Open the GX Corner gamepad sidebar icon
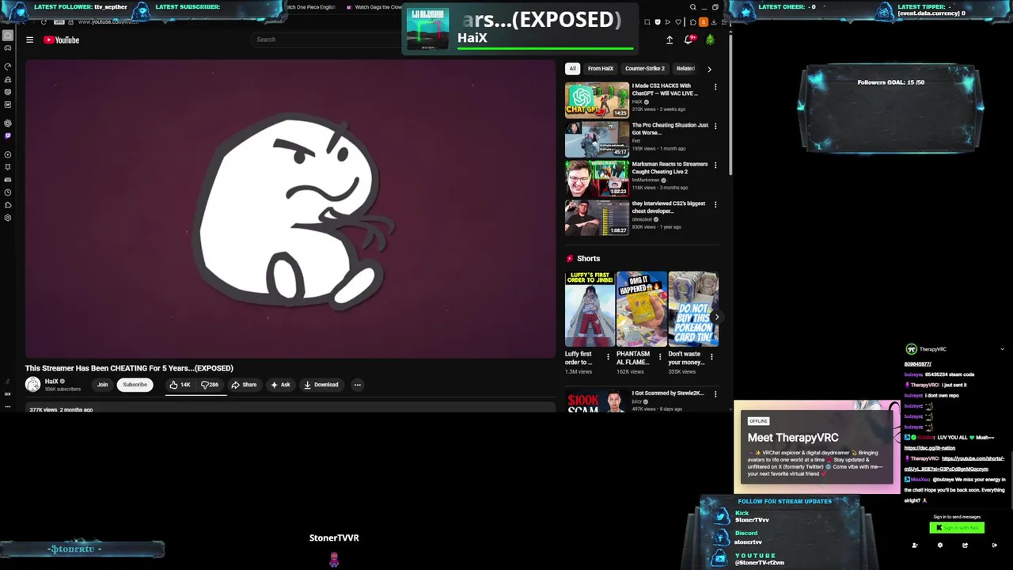 point(8,48)
